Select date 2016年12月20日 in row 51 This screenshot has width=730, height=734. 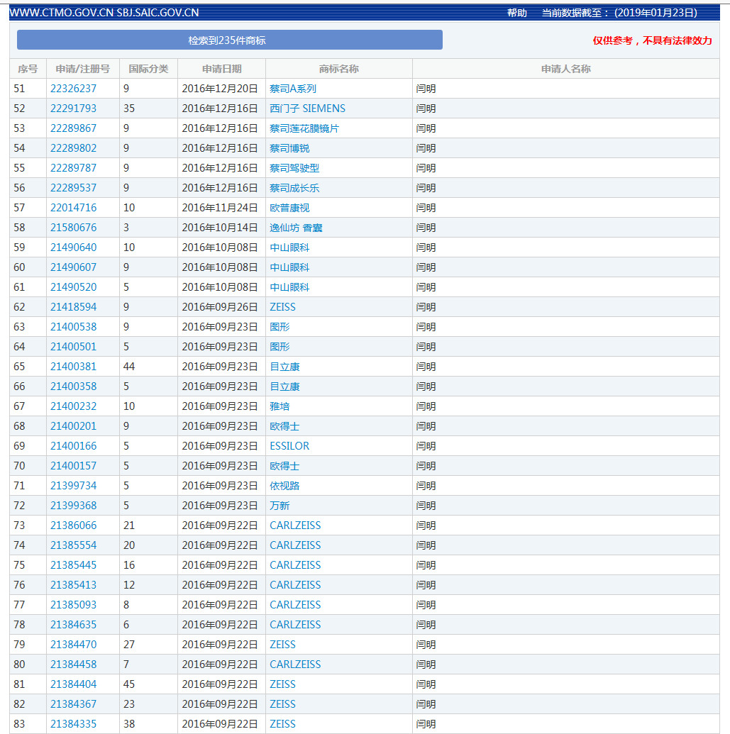(x=220, y=89)
